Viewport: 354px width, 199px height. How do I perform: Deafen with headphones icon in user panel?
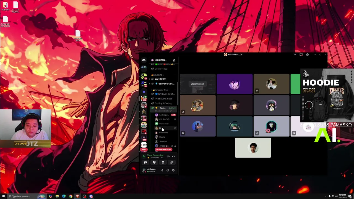pos(168,170)
